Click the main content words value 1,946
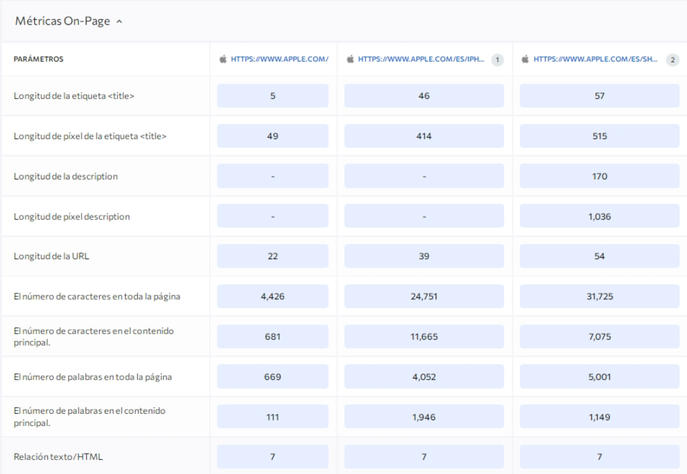Screen dimensions: 687x474 click(x=424, y=417)
